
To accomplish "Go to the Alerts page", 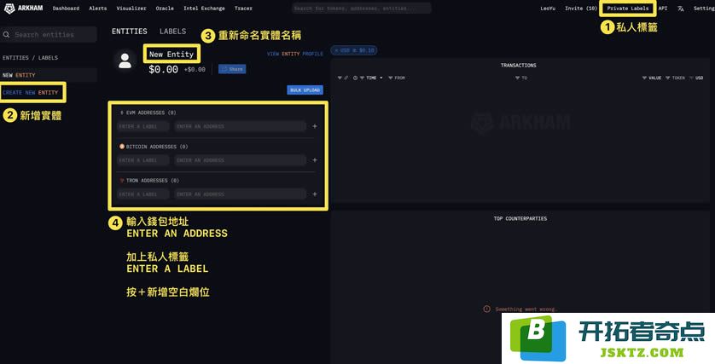I will click(97, 9).
